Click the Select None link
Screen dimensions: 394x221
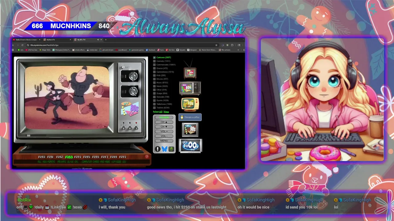point(166,112)
